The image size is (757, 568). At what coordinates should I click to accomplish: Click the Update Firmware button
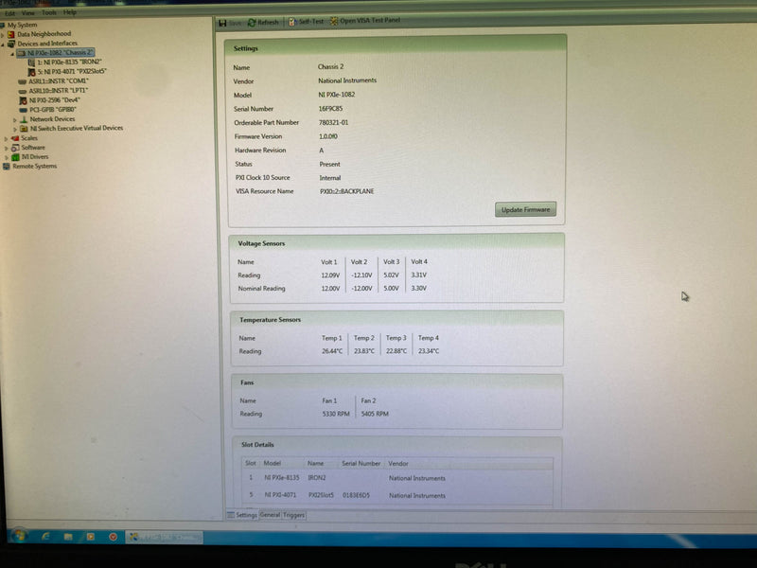click(x=524, y=208)
